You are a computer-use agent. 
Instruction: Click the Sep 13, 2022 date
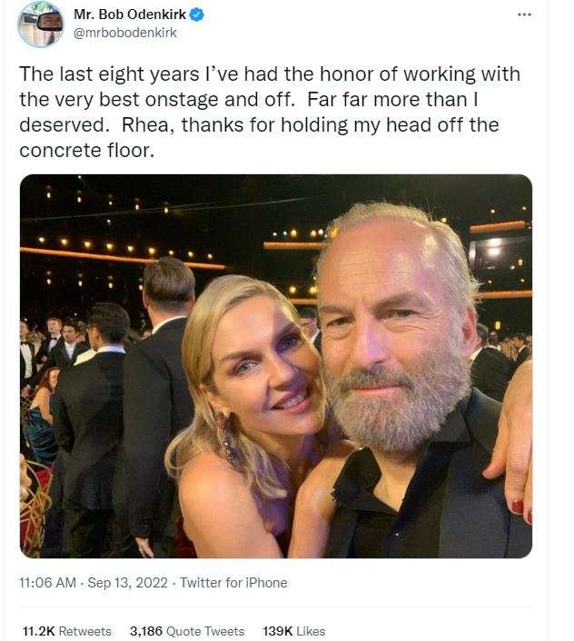128,583
